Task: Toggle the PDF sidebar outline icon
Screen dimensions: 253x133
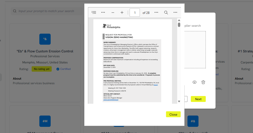Action: click(x=94, y=12)
